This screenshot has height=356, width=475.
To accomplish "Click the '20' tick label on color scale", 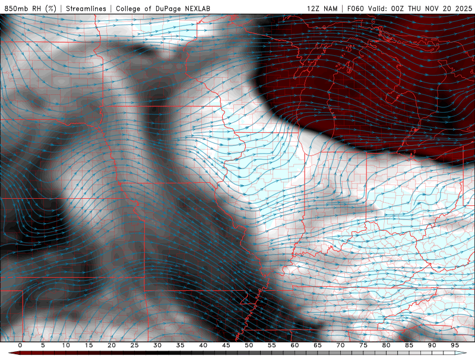I will point(112,345).
